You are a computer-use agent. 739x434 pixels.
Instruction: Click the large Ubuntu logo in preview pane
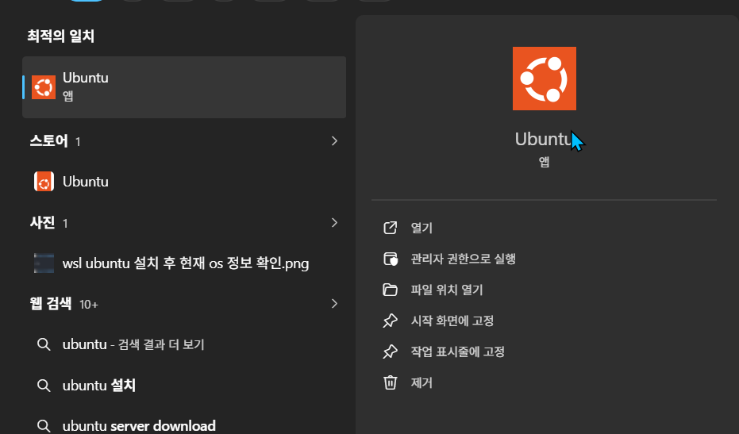(545, 79)
